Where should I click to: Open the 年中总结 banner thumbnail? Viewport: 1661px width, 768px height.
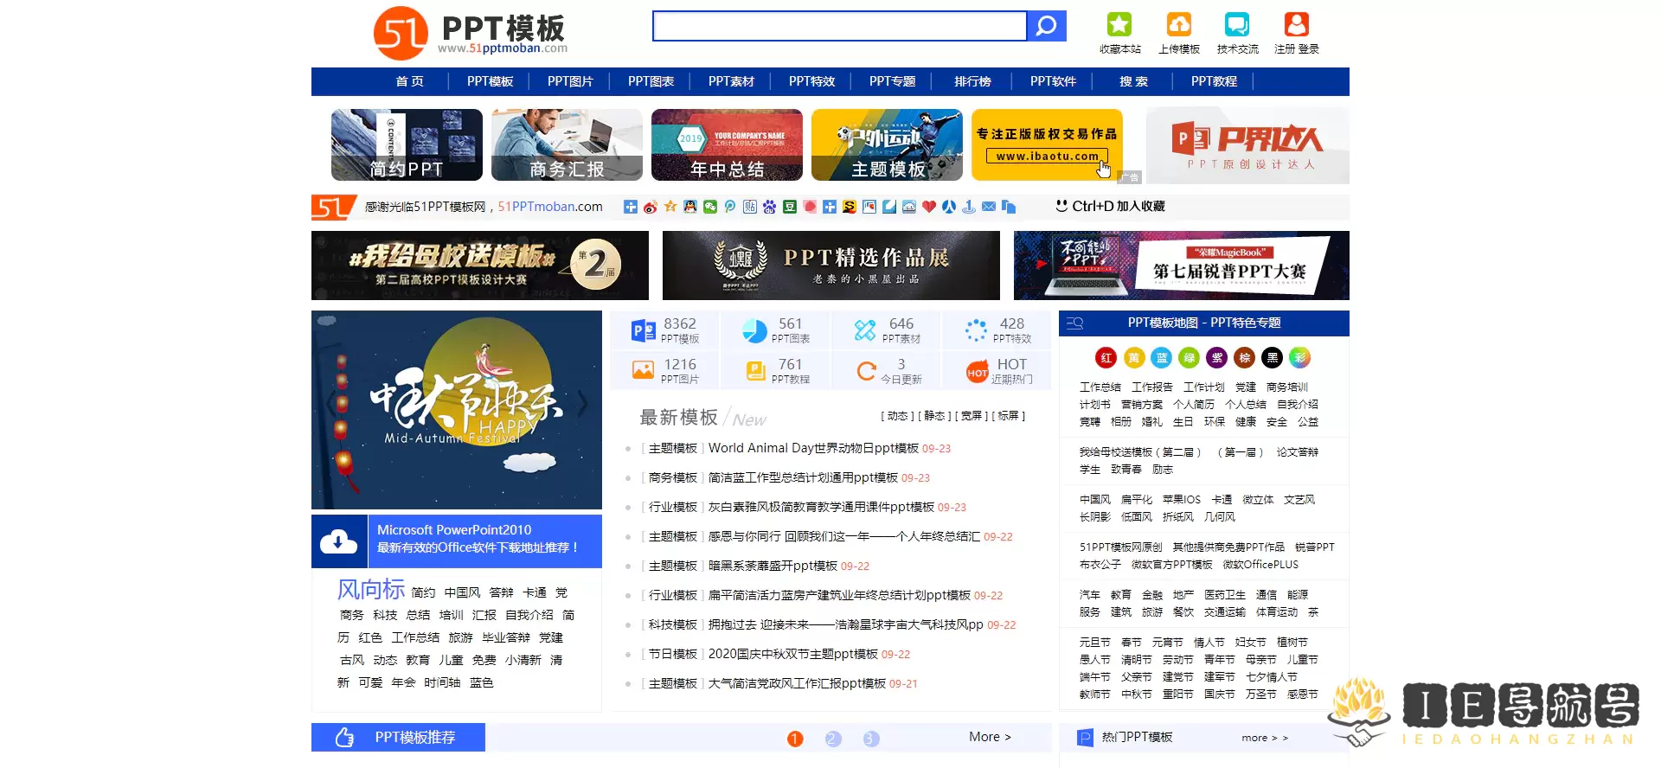(727, 144)
